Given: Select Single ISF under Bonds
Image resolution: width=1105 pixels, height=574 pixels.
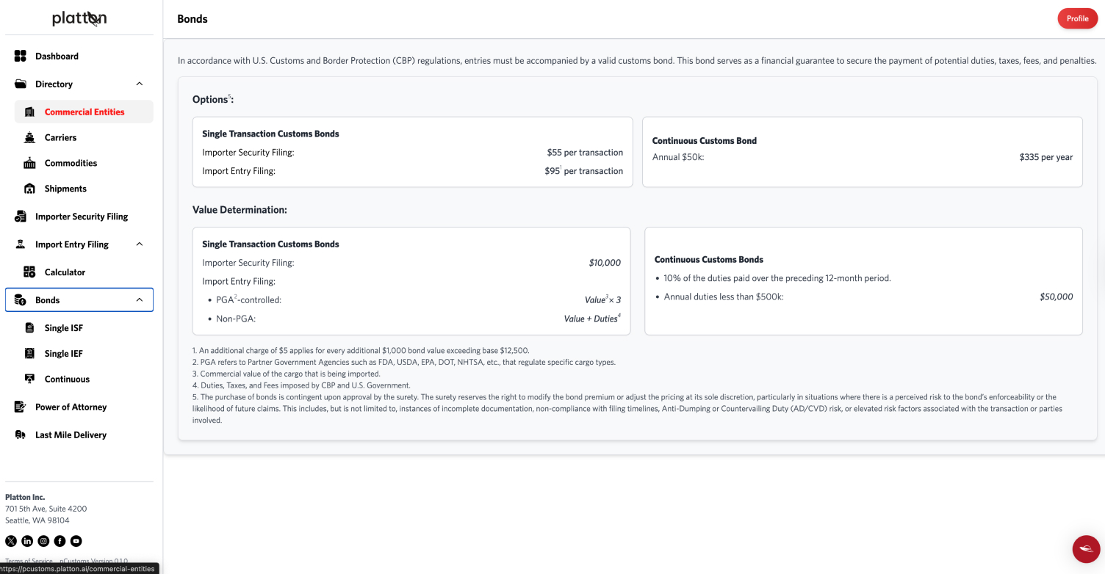Looking at the screenshot, I should 63,328.
